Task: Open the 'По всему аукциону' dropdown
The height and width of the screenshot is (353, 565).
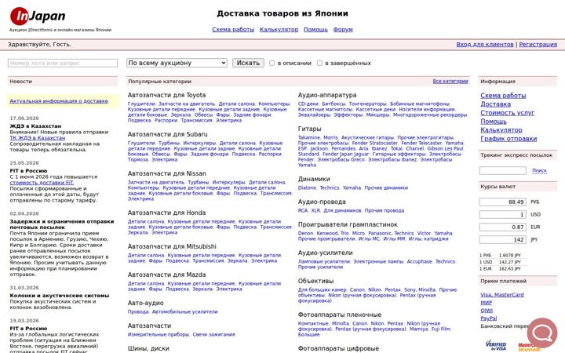Action: [177, 63]
